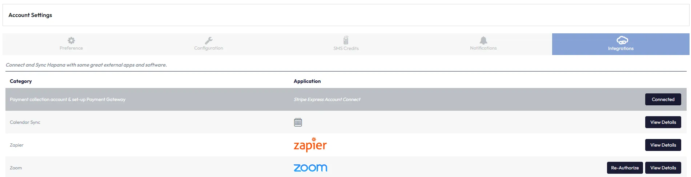Click the Connected button for Stripe
Viewport: 691px width, 177px height.
click(x=663, y=100)
